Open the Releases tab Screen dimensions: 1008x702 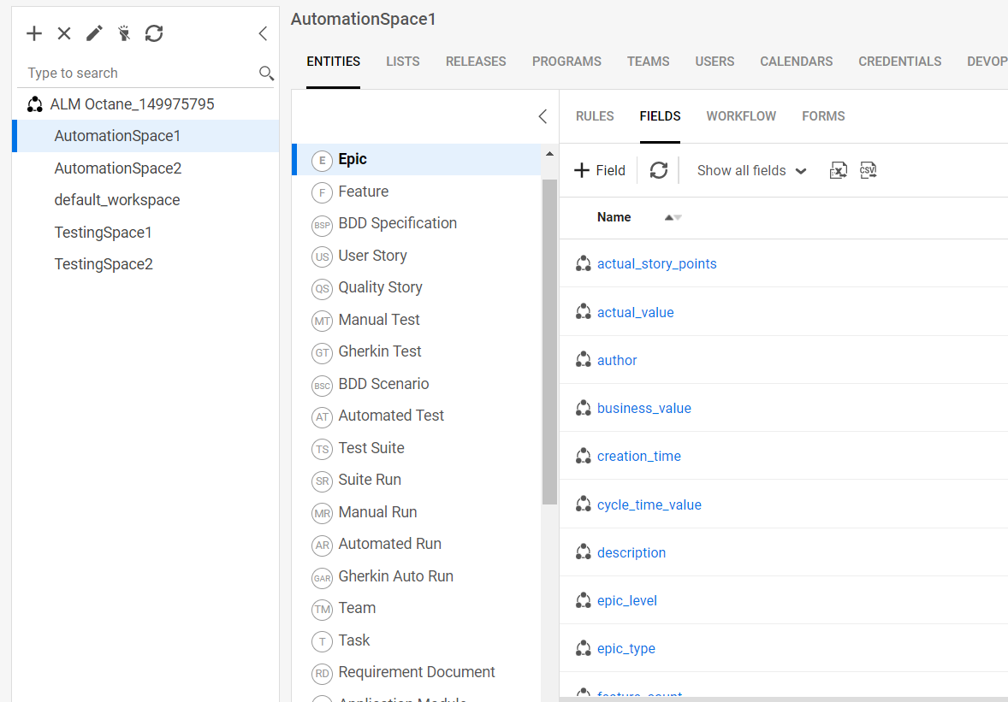[476, 62]
